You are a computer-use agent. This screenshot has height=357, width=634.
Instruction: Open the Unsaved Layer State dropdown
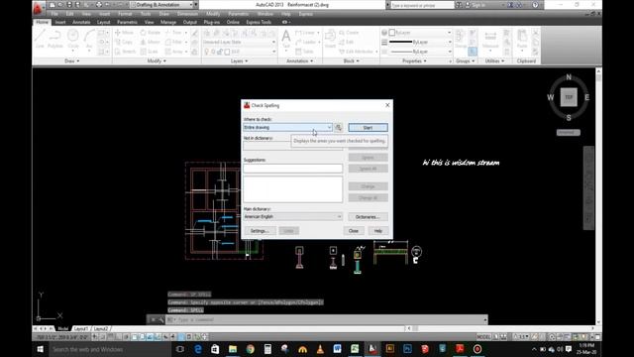240,42
